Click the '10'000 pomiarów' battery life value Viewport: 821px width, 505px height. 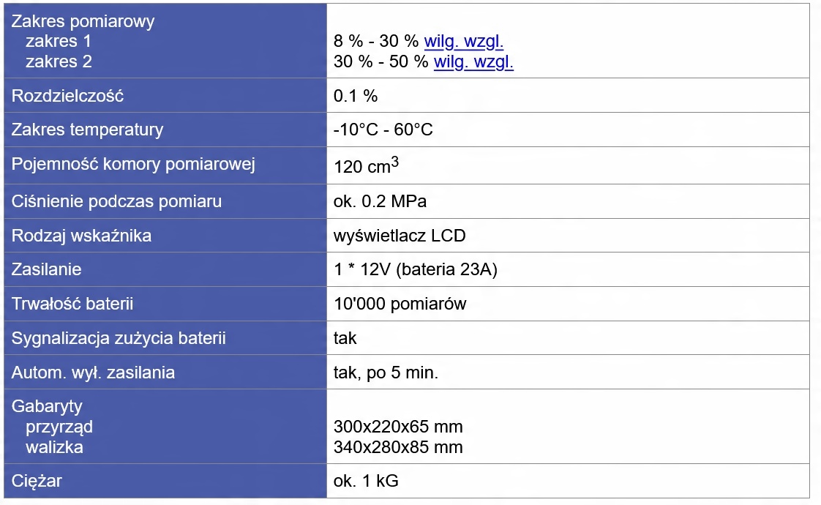click(400, 304)
